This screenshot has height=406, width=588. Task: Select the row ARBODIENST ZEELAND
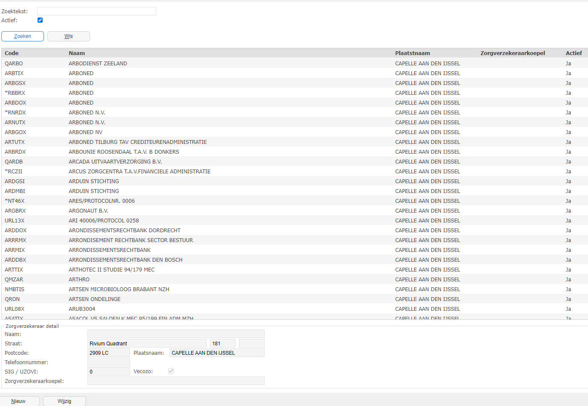pos(294,63)
